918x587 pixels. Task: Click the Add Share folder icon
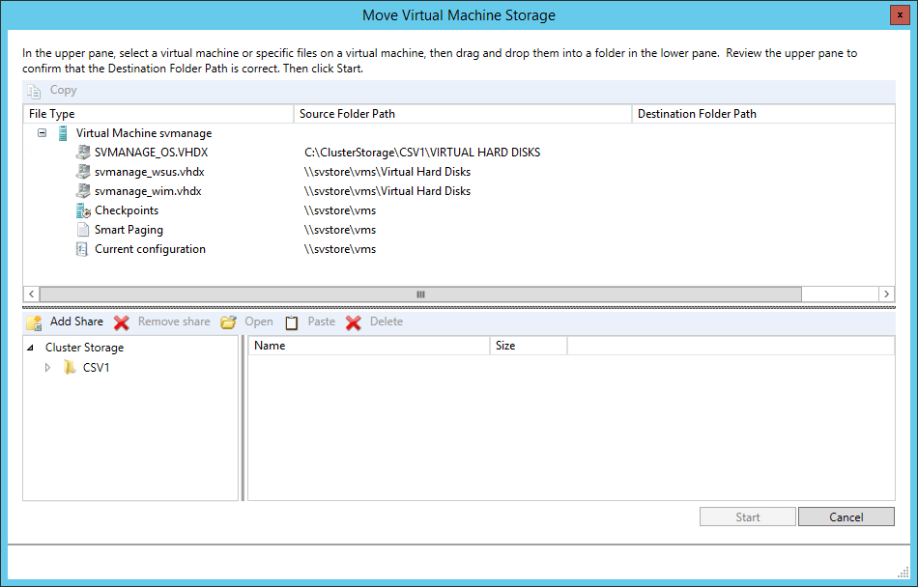pos(34,322)
